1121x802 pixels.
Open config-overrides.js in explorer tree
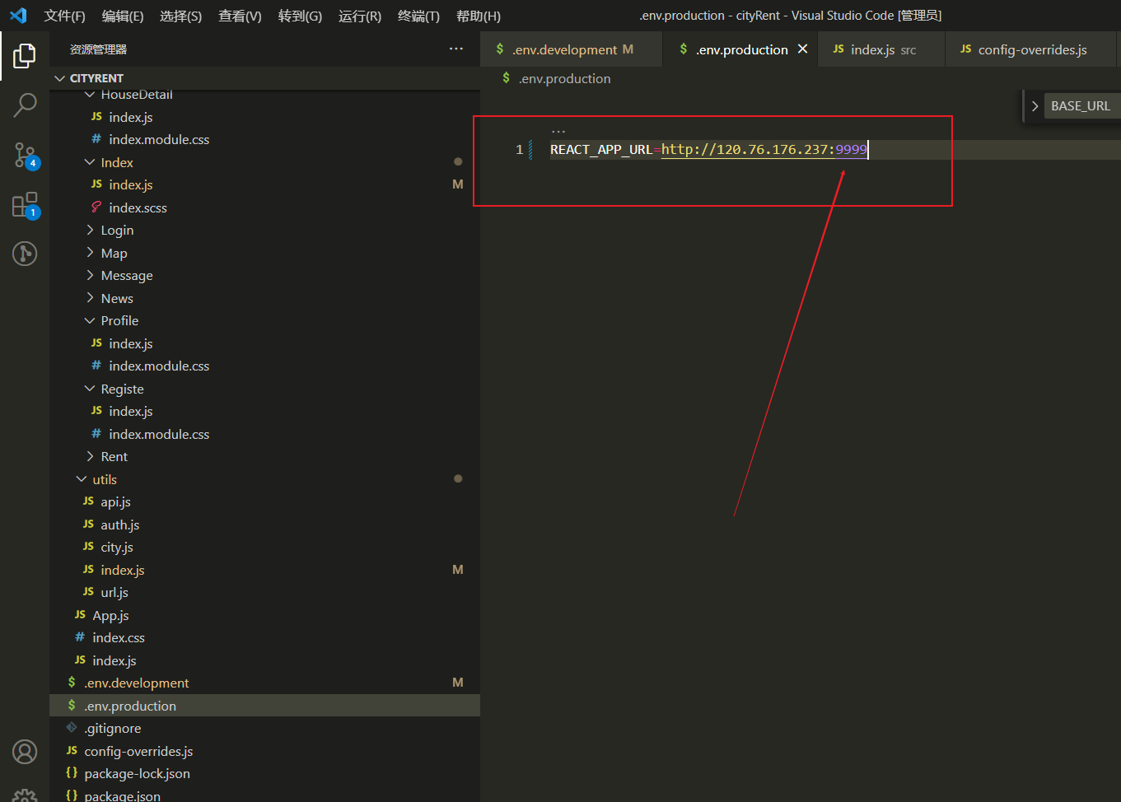pos(264,751)
